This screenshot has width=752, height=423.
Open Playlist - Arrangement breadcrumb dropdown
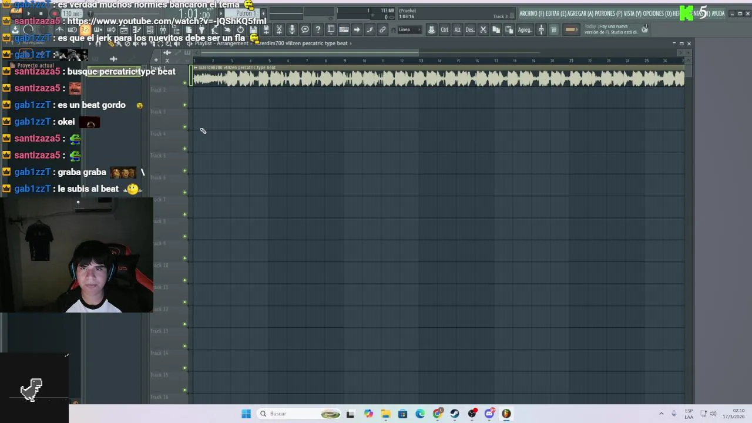point(221,43)
